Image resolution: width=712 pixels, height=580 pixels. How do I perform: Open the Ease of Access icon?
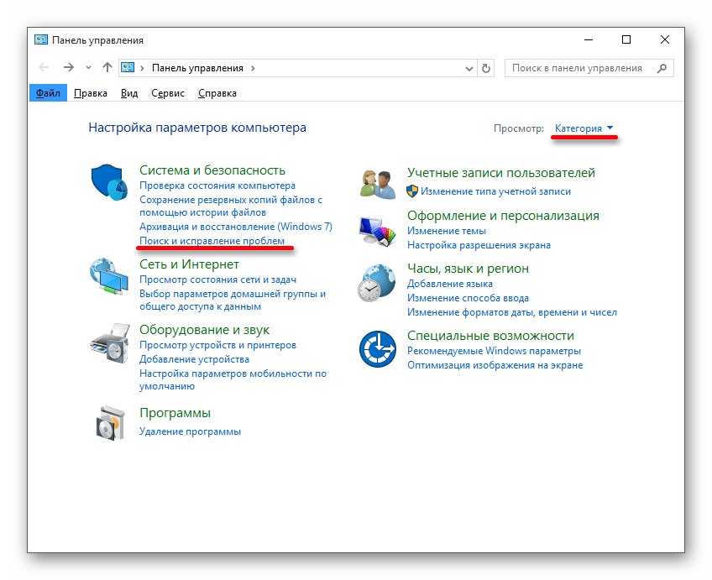377,348
